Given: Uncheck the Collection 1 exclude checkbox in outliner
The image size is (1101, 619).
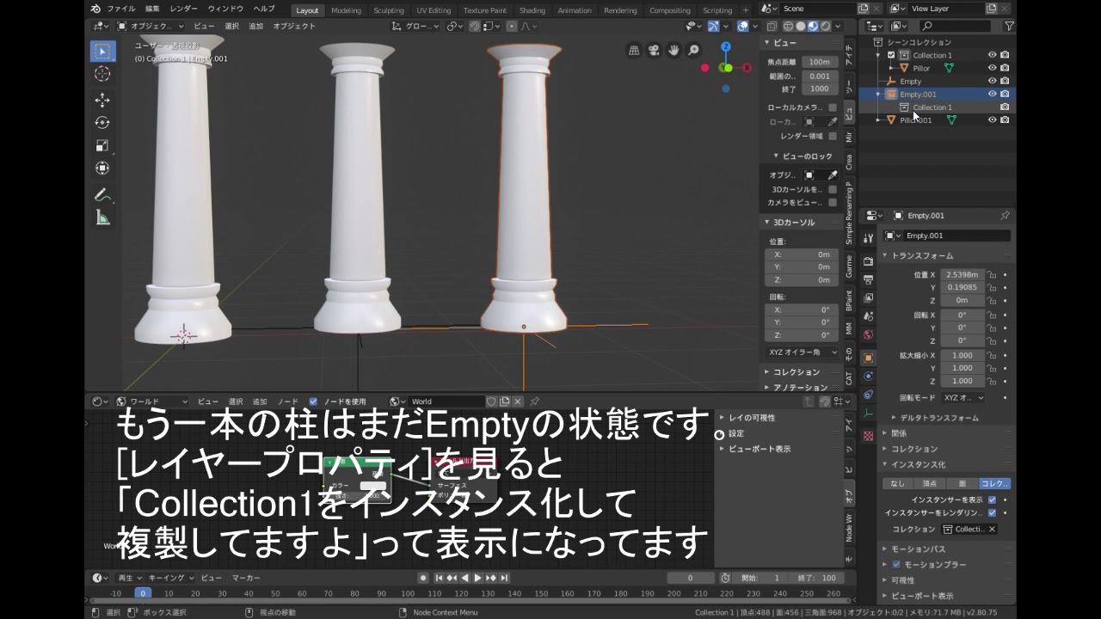Looking at the screenshot, I should click(x=891, y=55).
